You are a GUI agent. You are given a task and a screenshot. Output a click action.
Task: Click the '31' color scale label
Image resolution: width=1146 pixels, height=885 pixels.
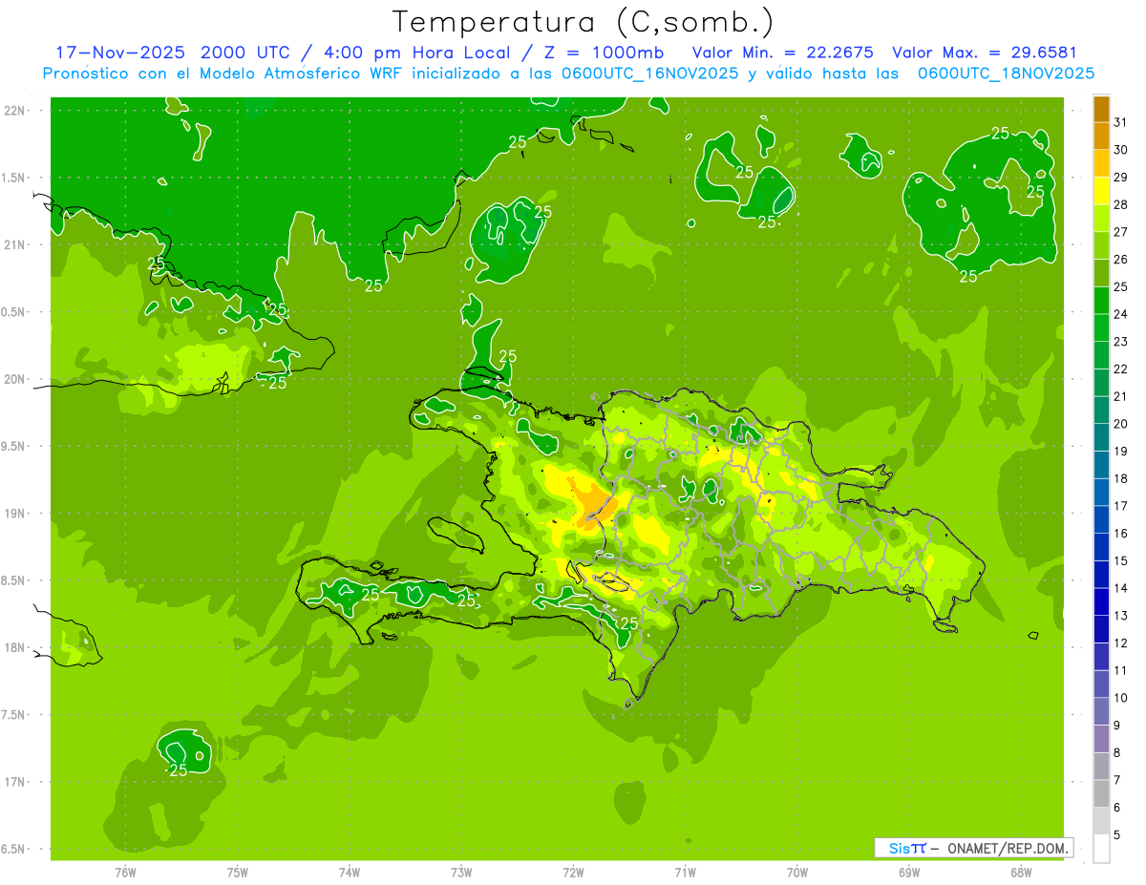[1121, 122]
